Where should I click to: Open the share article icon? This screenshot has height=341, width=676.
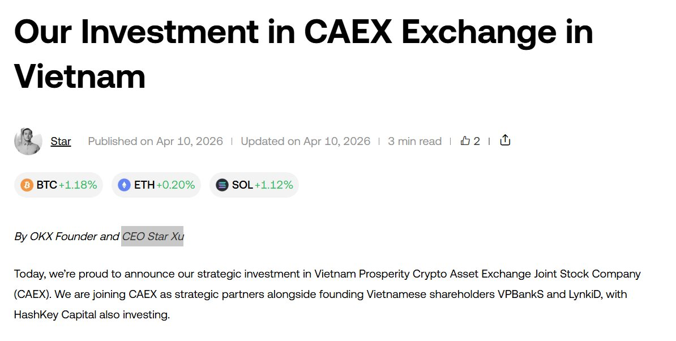coord(504,139)
